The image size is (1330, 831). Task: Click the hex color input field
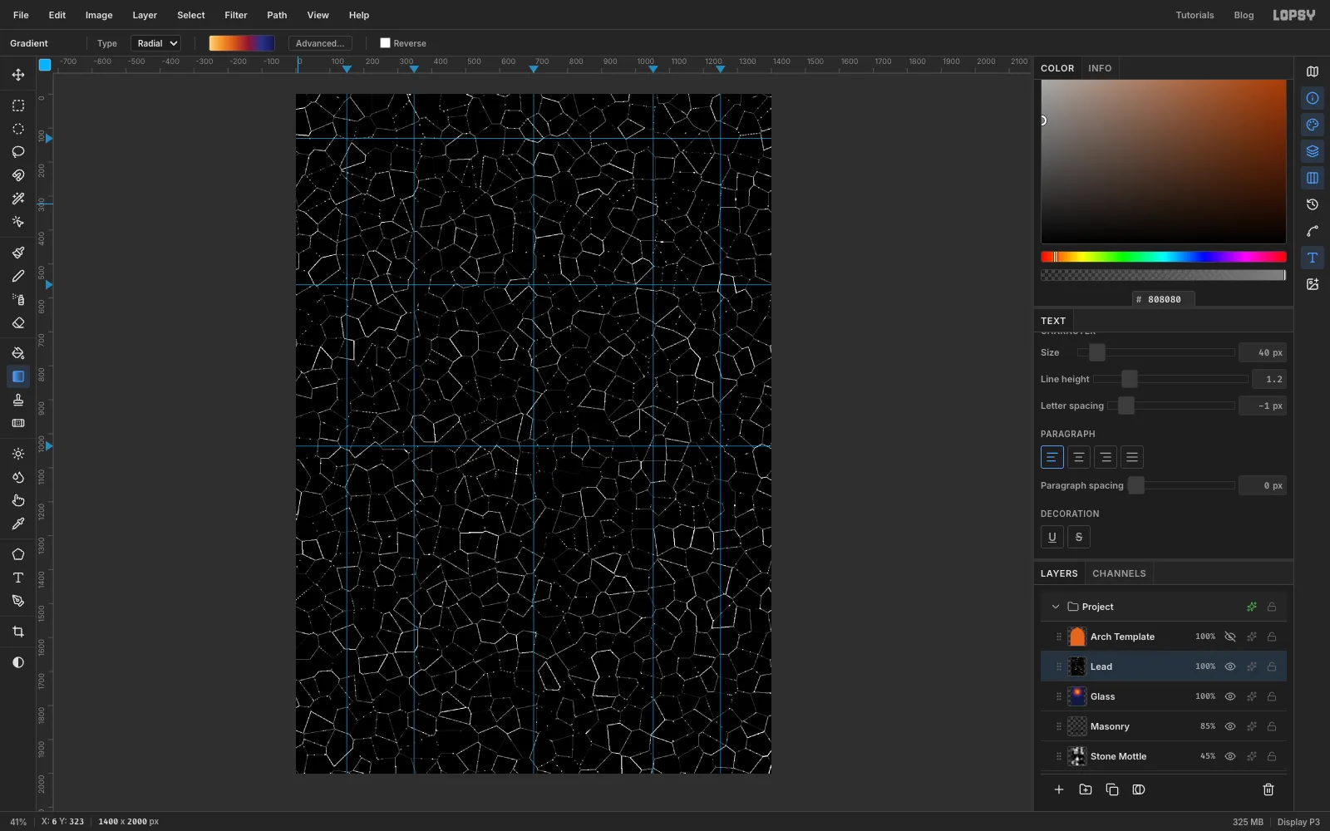coord(1164,299)
